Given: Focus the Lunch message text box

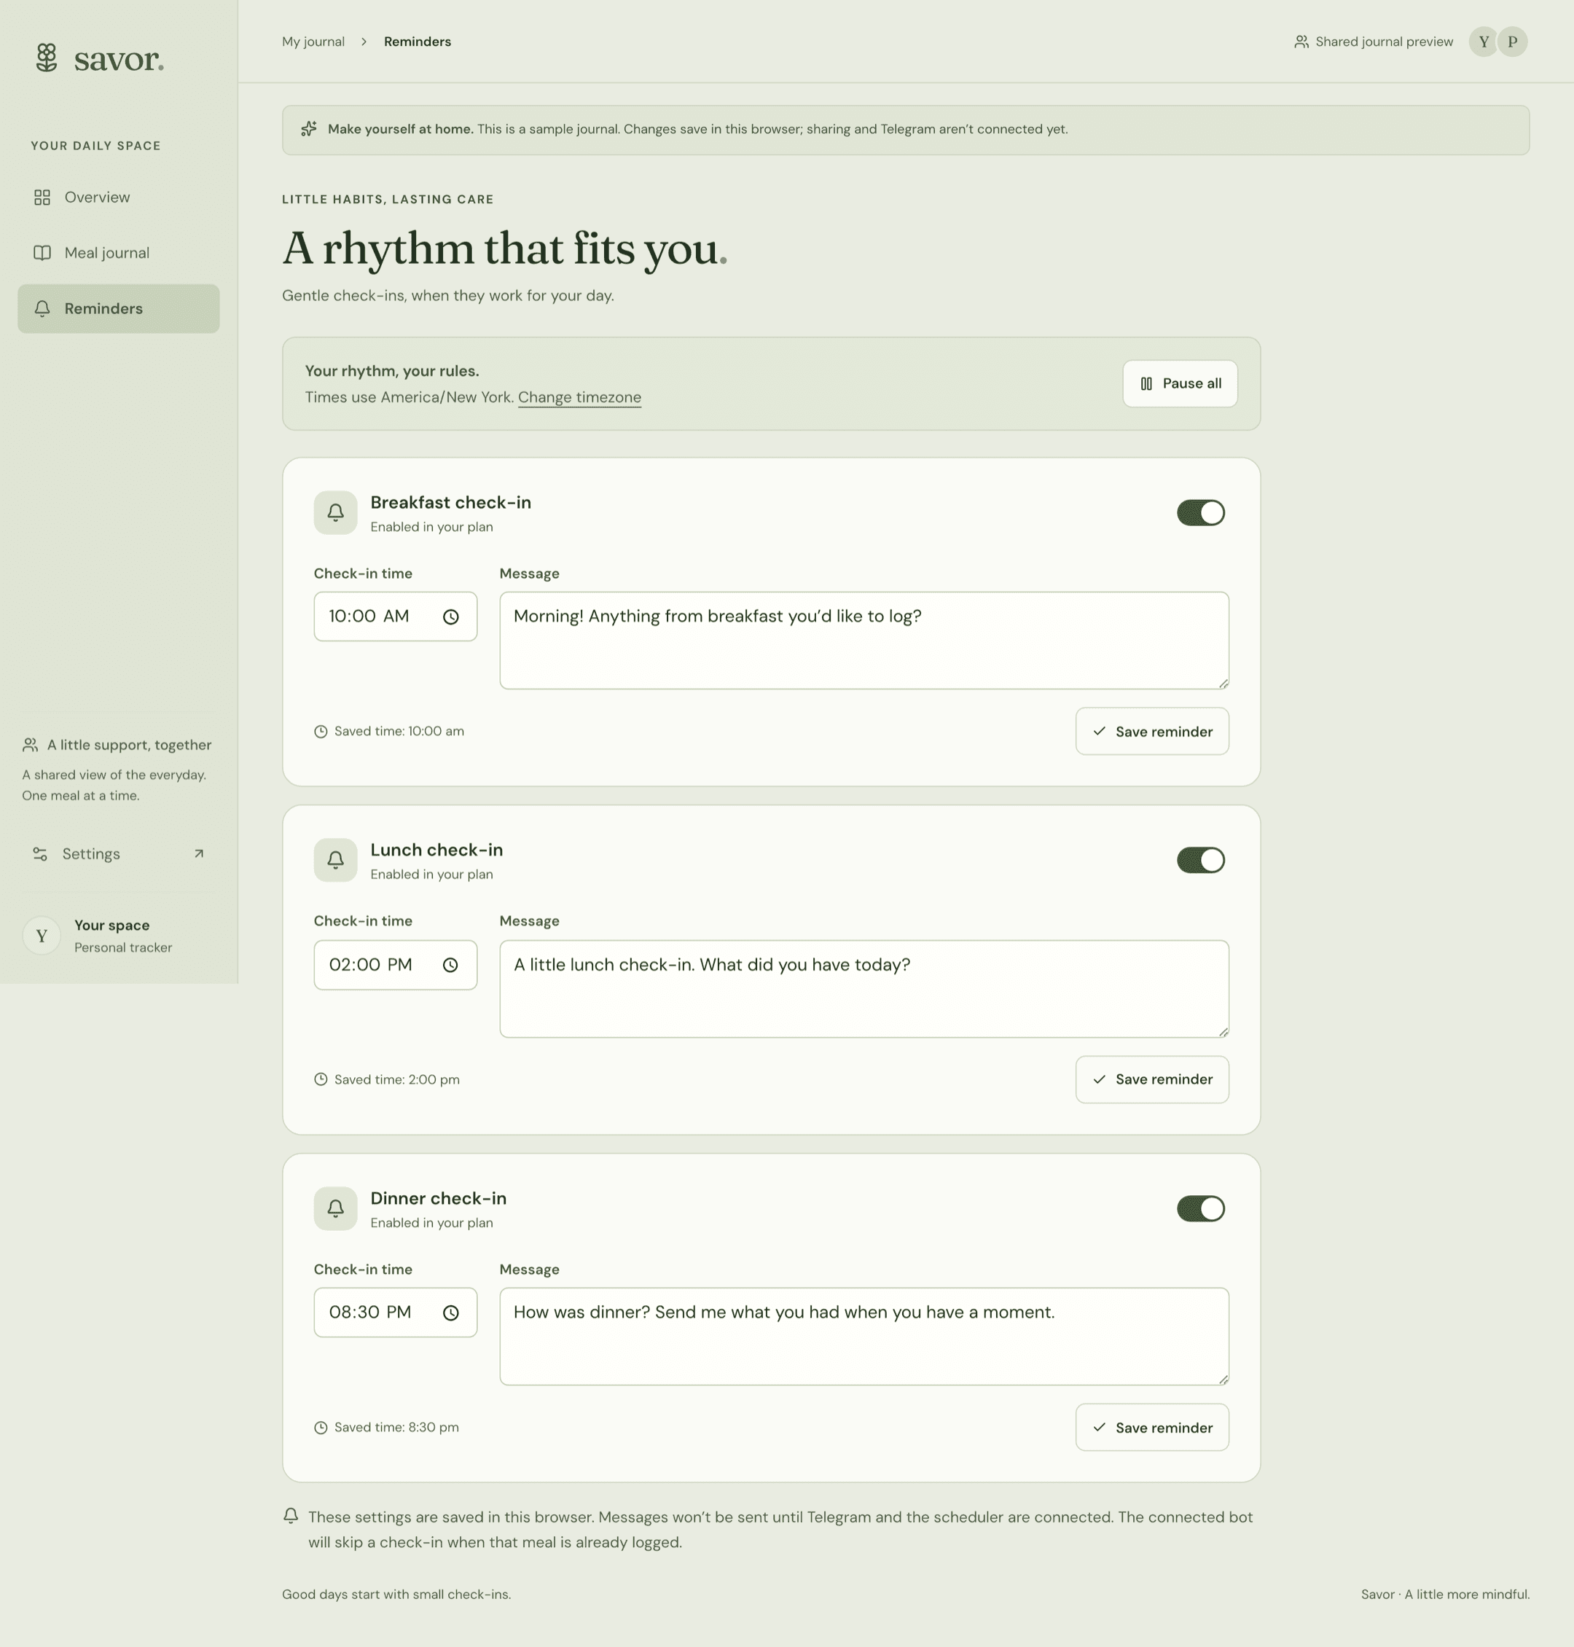Looking at the screenshot, I should tap(864, 988).
